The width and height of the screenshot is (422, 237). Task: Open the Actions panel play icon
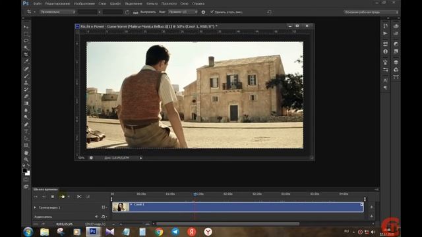click(x=385, y=34)
